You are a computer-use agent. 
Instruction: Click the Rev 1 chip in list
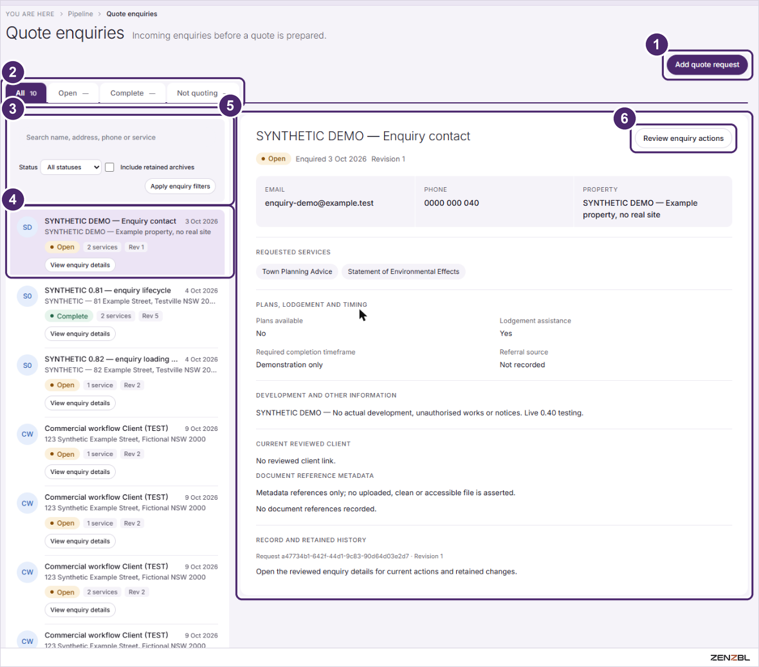(x=136, y=248)
